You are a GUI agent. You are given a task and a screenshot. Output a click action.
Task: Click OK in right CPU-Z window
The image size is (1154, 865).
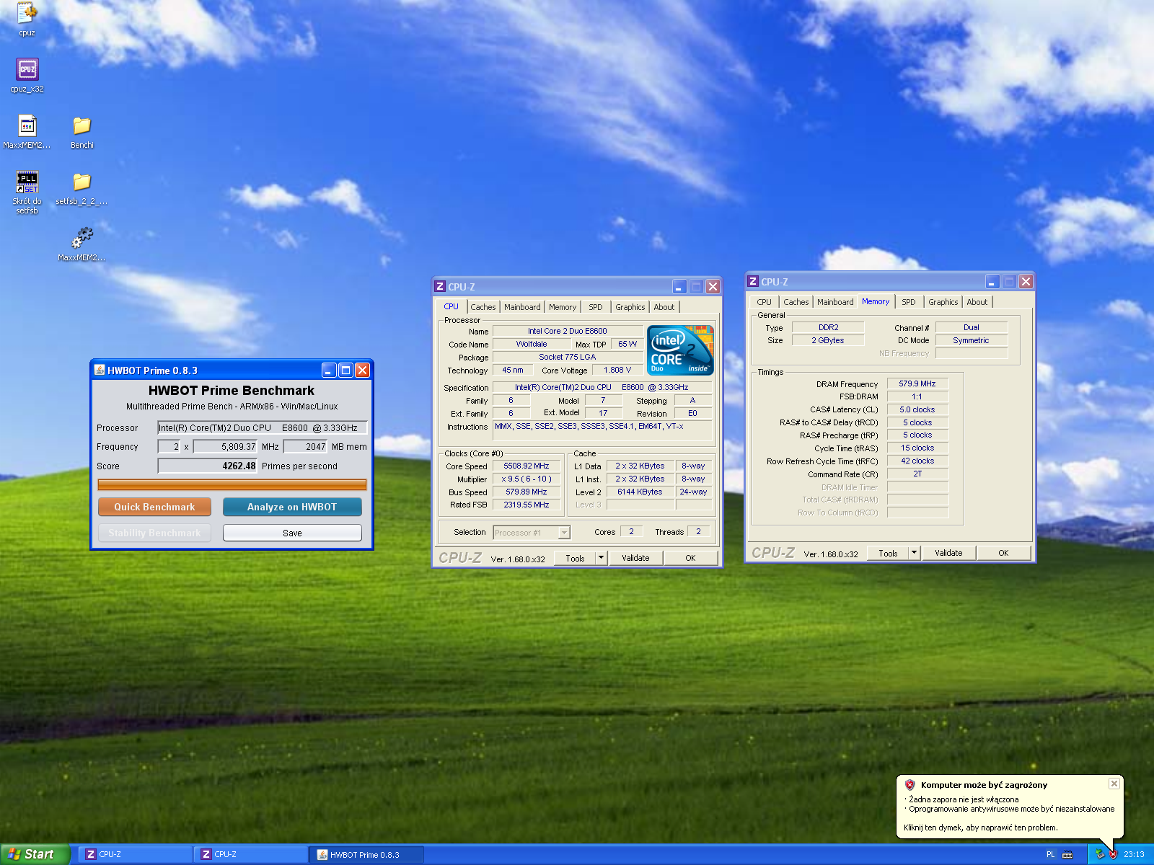[1003, 553]
